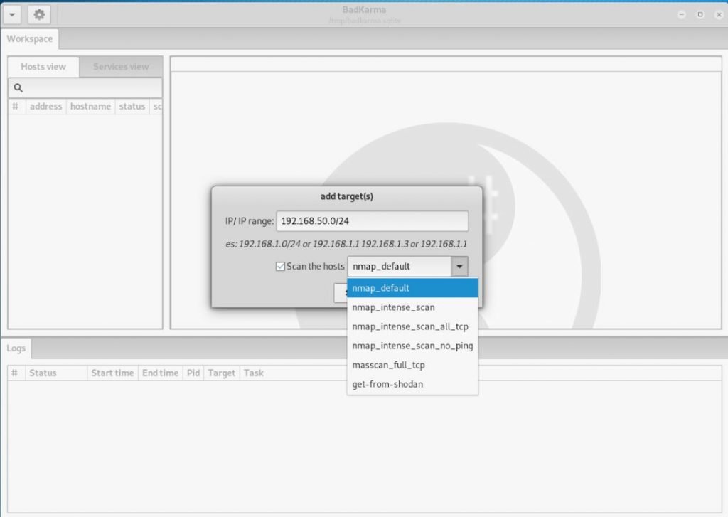Collapse the scan type combo box arrow
728x517 pixels.
tap(459, 267)
